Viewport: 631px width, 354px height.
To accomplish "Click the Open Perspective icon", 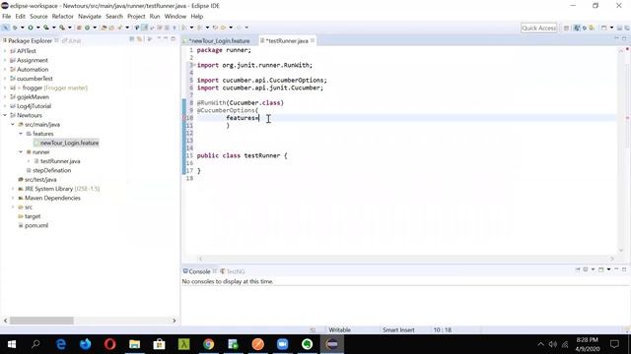I will [x=566, y=28].
